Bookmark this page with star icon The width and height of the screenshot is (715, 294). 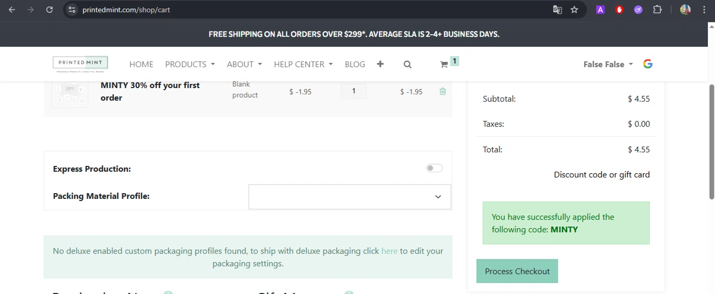574,10
